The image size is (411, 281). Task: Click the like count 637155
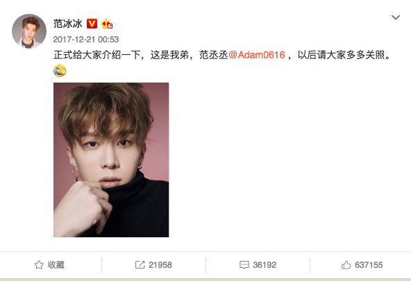369,265
